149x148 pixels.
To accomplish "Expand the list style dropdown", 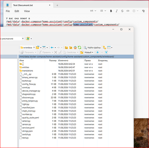I will (x=103, y=11).
